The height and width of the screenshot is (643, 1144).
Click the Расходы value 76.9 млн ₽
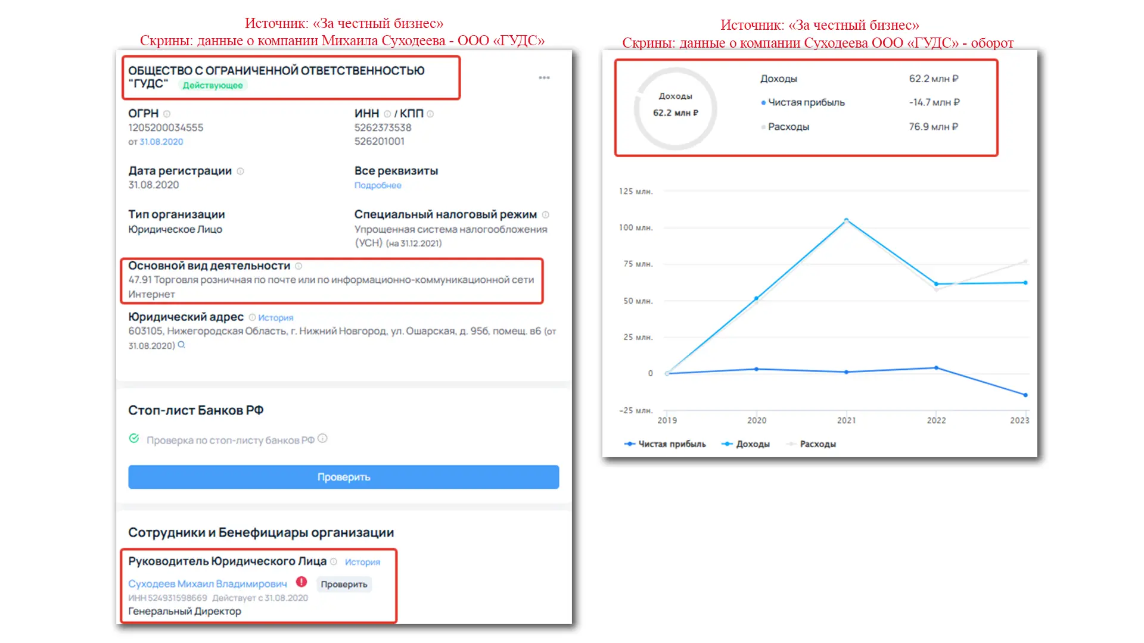934,127
